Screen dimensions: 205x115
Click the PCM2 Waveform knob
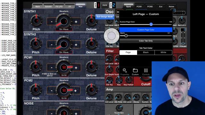pyautogui.click(x=64, y=90)
